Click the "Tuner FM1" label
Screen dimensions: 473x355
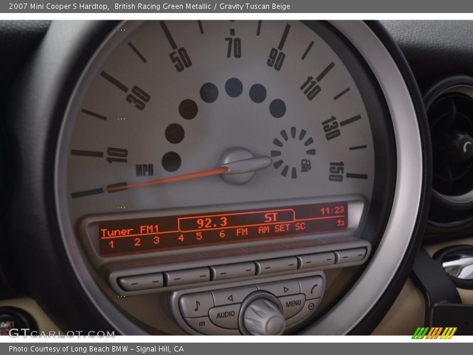pyautogui.click(x=129, y=231)
